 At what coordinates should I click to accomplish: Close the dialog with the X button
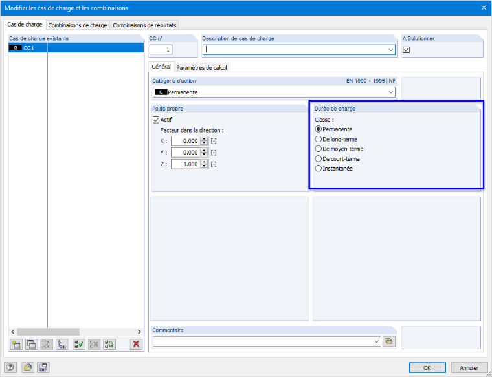(484, 8)
